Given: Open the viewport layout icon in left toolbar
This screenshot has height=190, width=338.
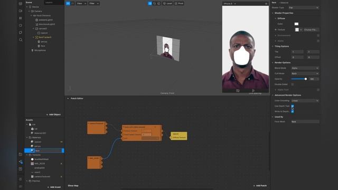Looking at the screenshot, I should pyautogui.click(x=21, y=4).
